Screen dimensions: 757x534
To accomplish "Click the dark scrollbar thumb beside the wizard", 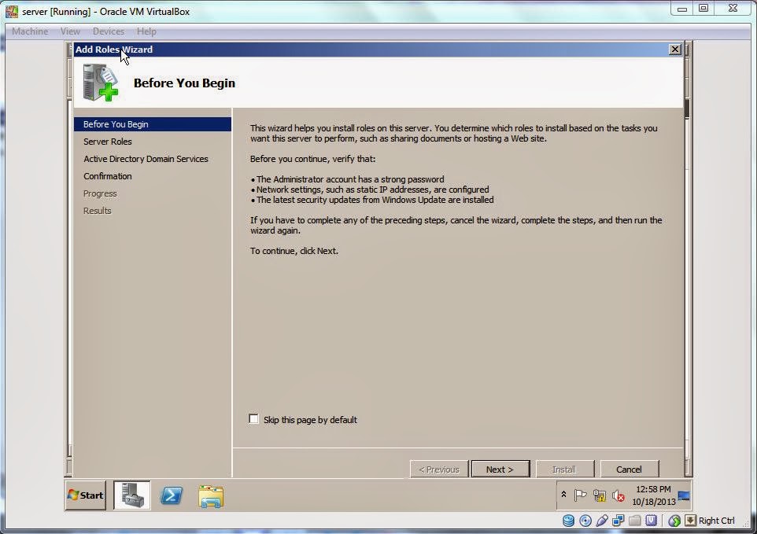I will pyautogui.click(x=686, y=108).
